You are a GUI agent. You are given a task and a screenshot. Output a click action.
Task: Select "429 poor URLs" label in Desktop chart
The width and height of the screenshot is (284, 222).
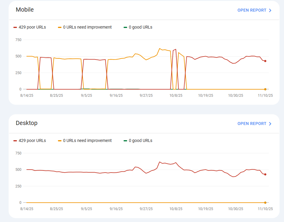pyautogui.click(x=32, y=141)
